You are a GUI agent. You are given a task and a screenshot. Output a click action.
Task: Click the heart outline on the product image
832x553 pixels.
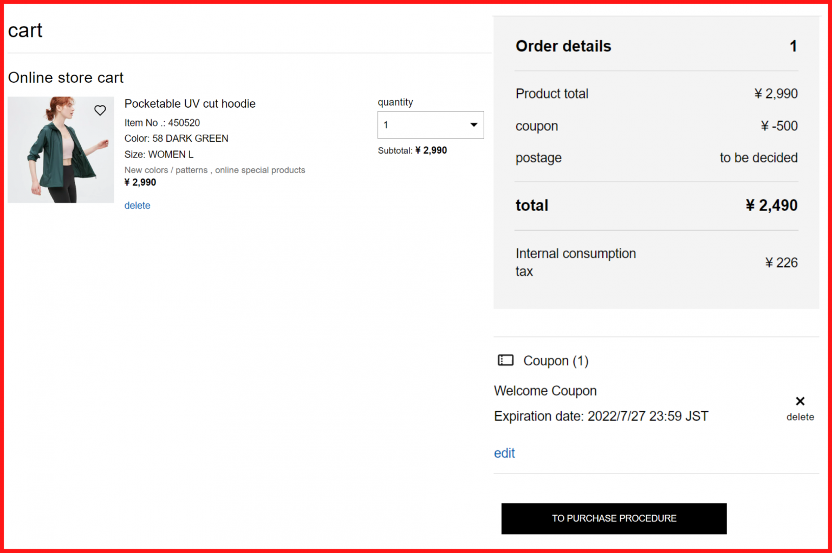pos(100,110)
